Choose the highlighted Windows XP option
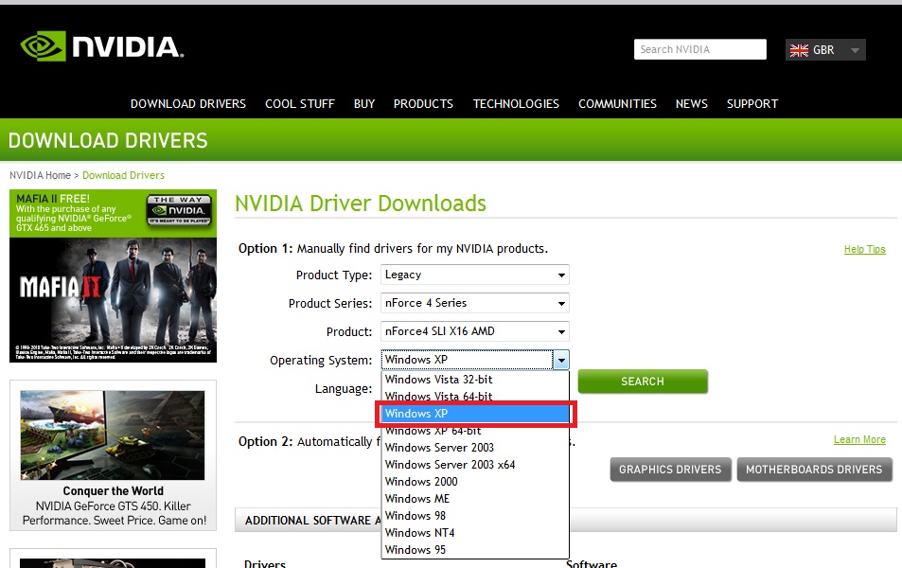The height and width of the screenshot is (568, 902). pyautogui.click(x=475, y=413)
